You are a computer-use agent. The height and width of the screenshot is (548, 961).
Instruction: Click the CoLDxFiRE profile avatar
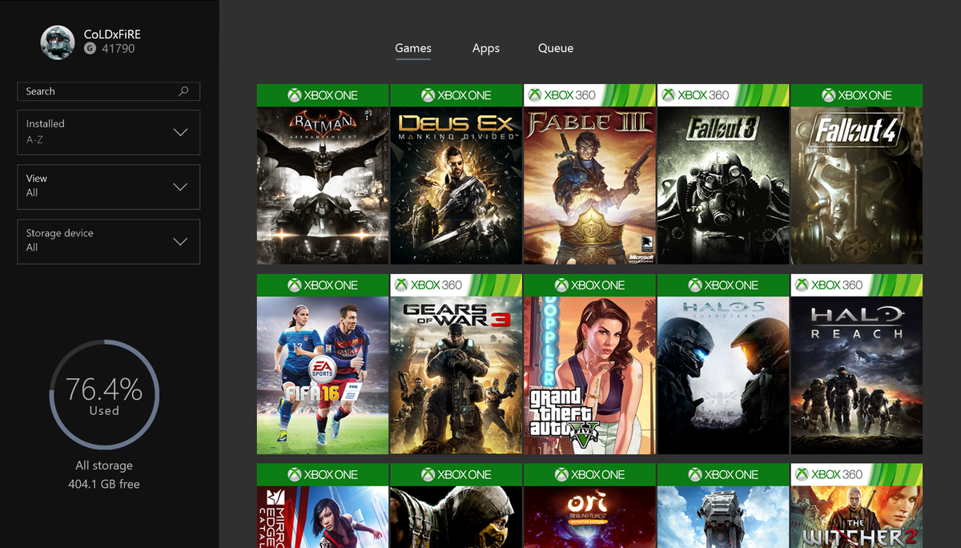pyautogui.click(x=58, y=42)
